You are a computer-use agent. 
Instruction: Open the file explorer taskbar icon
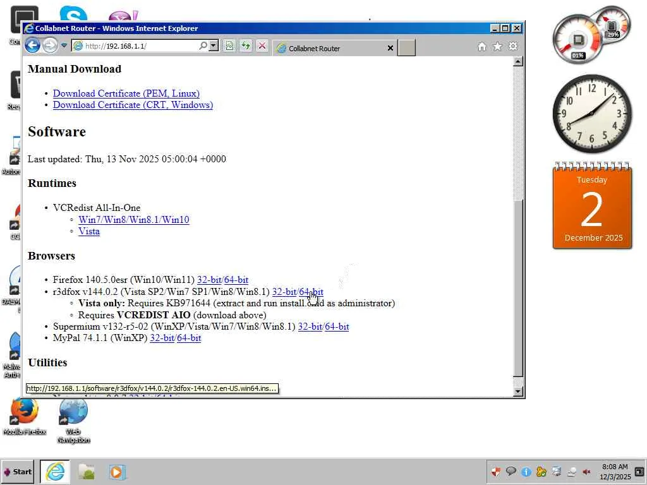[86, 472]
